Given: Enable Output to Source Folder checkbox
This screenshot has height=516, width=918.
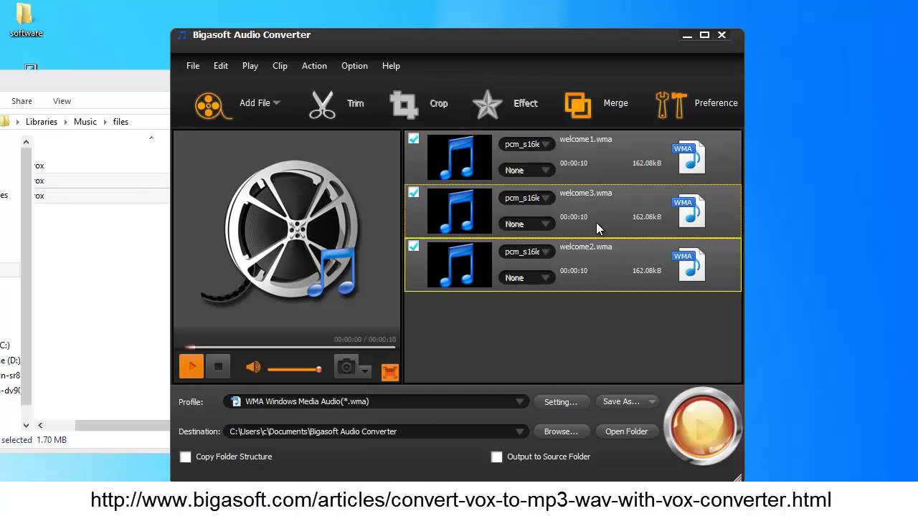Looking at the screenshot, I should (x=496, y=457).
